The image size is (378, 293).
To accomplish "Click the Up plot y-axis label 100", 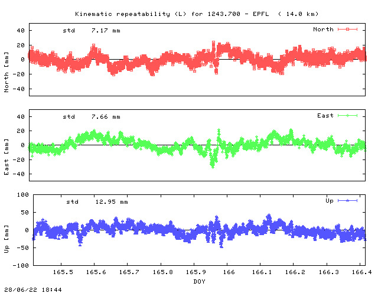I will click(23, 194).
